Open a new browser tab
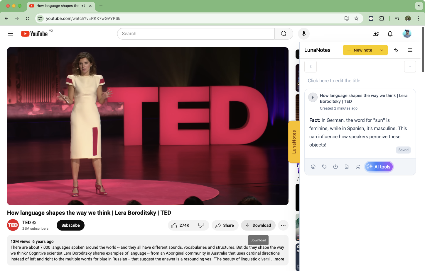425x271 pixels. [101, 6]
